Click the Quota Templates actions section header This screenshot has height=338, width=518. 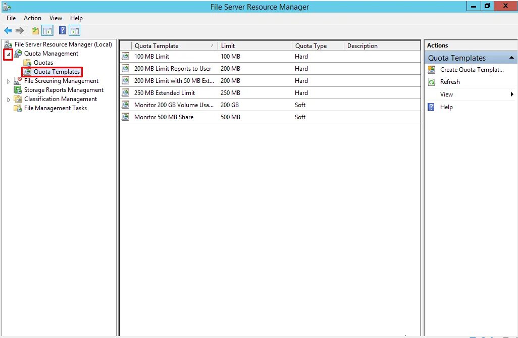coord(471,58)
